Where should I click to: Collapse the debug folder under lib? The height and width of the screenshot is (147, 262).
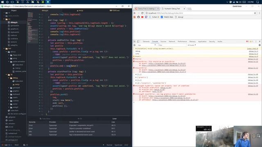[9, 78]
